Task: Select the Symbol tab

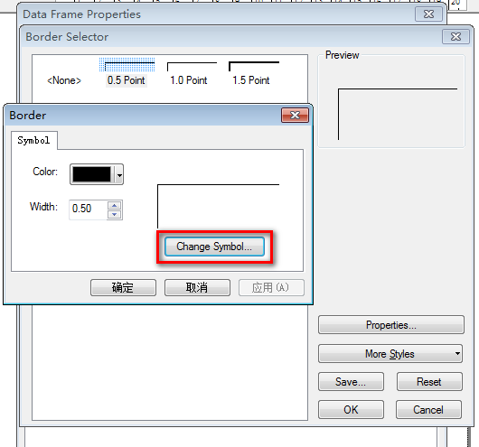Action: coord(34,141)
